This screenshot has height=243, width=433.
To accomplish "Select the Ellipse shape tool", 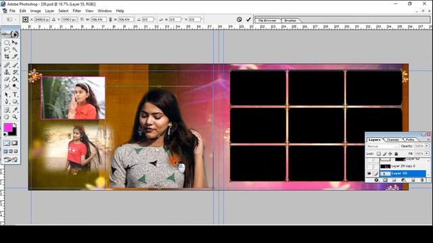I will click(15, 101).
